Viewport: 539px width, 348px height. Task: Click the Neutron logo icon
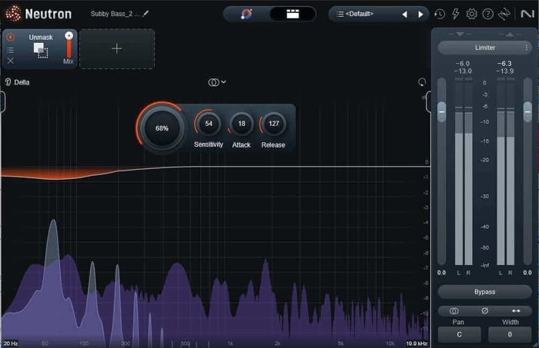(13, 14)
